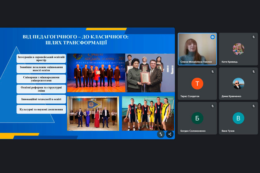The image size is (260, 173).
Task: Click muted mic icon on Богдан Соломоненко tile
Action: 213,106
